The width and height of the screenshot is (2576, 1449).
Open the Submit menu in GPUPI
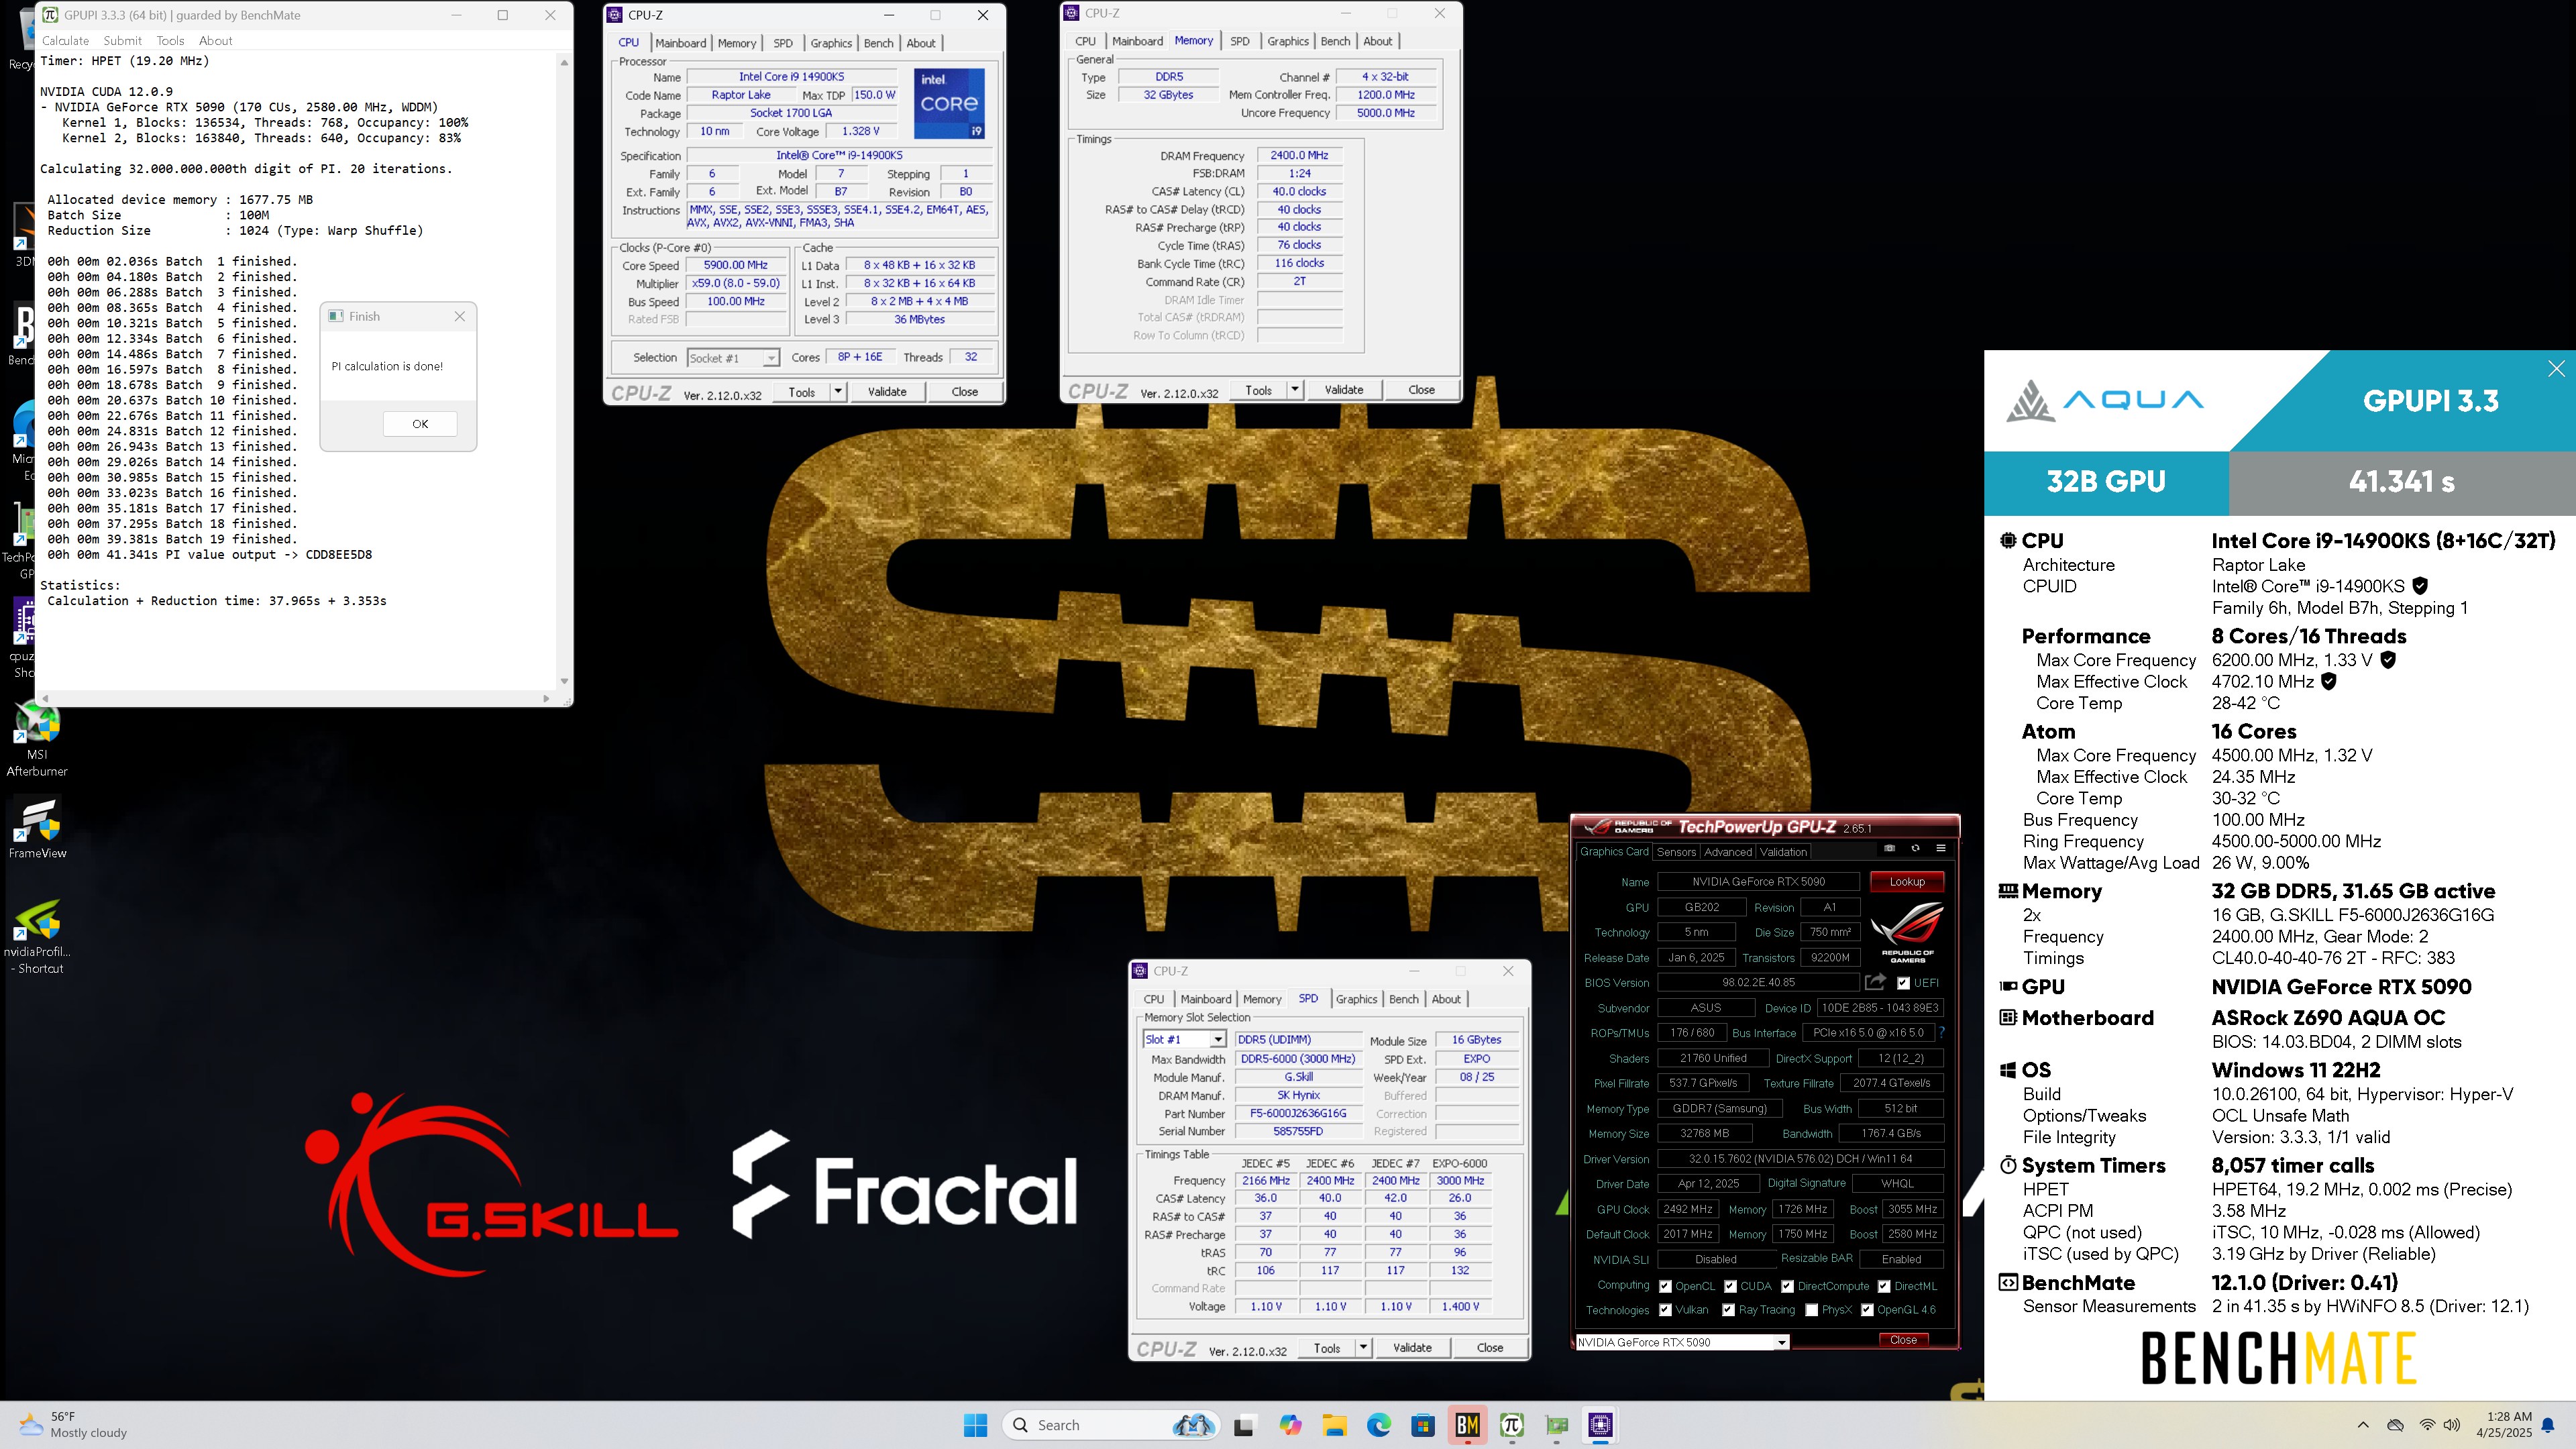tap(122, 40)
